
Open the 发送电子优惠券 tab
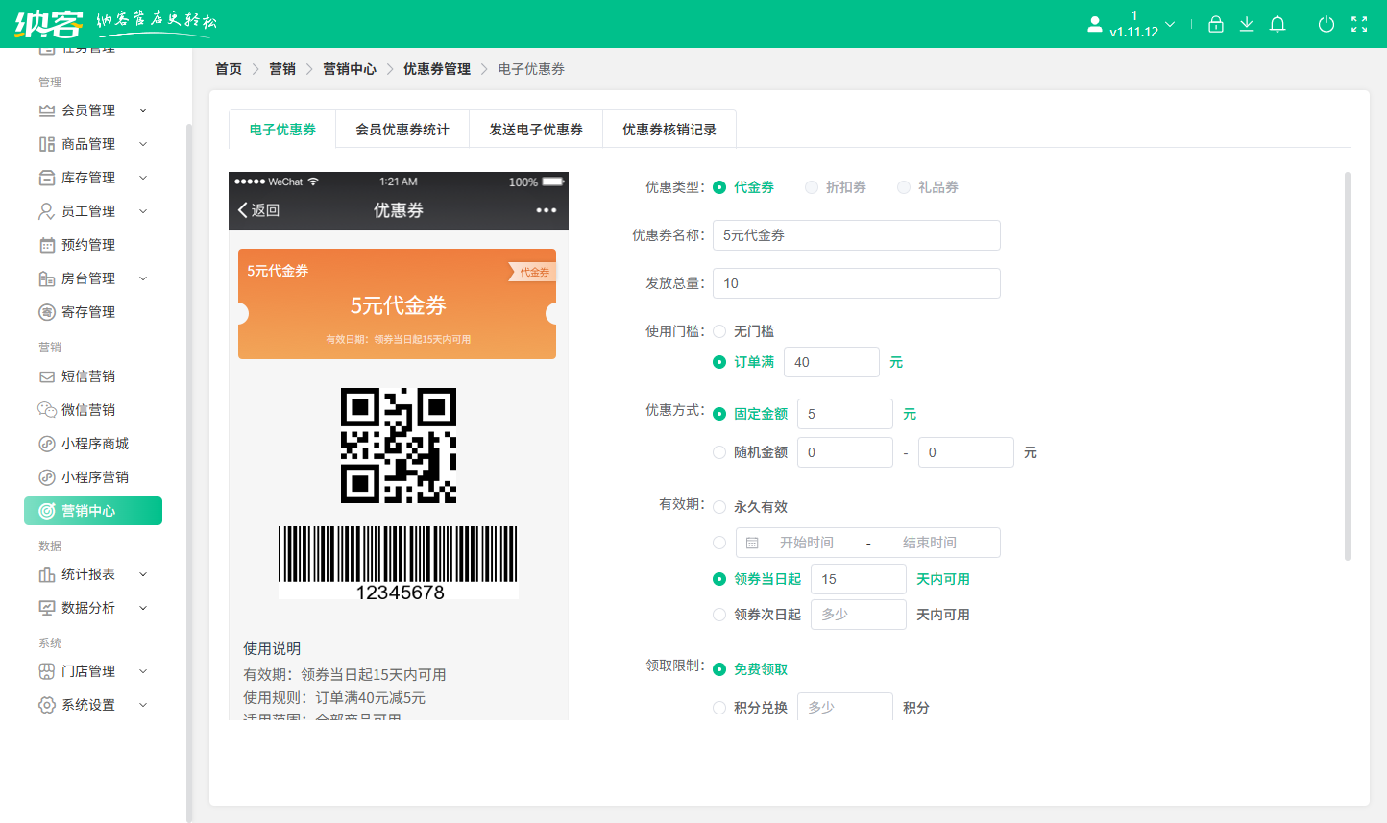pos(536,129)
